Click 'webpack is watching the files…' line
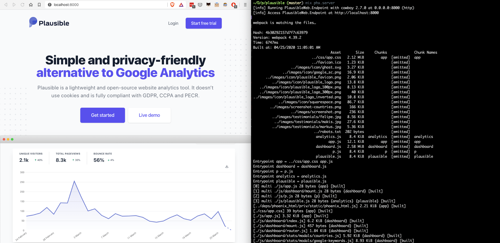The width and height of the screenshot is (500, 243). [x=285, y=23]
